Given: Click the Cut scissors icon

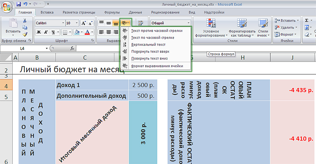Looking at the screenshot, I should [x=25, y=21].
